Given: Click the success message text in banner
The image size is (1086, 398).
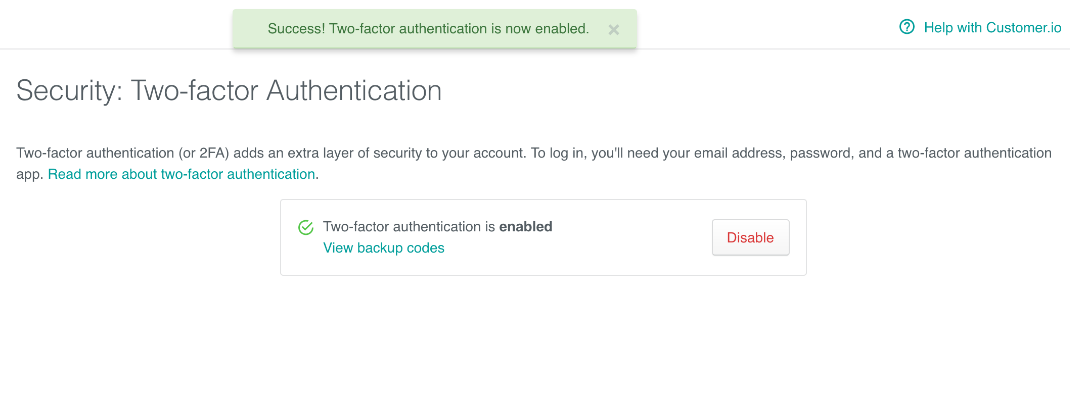Looking at the screenshot, I should [428, 29].
